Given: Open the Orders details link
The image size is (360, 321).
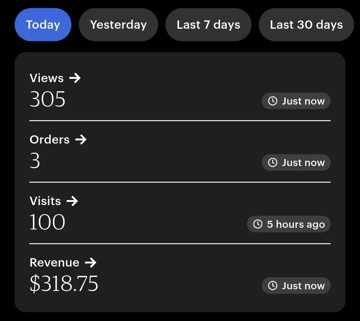Looking at the screenshot, I should pyautogui.click(x=50, y=140).
